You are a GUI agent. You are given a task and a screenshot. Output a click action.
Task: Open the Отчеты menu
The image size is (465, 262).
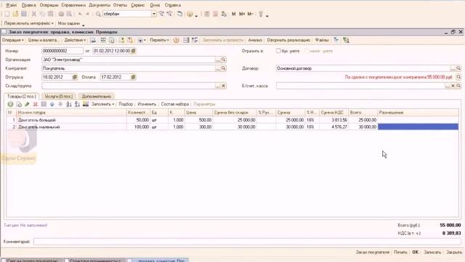pos(120,5)
